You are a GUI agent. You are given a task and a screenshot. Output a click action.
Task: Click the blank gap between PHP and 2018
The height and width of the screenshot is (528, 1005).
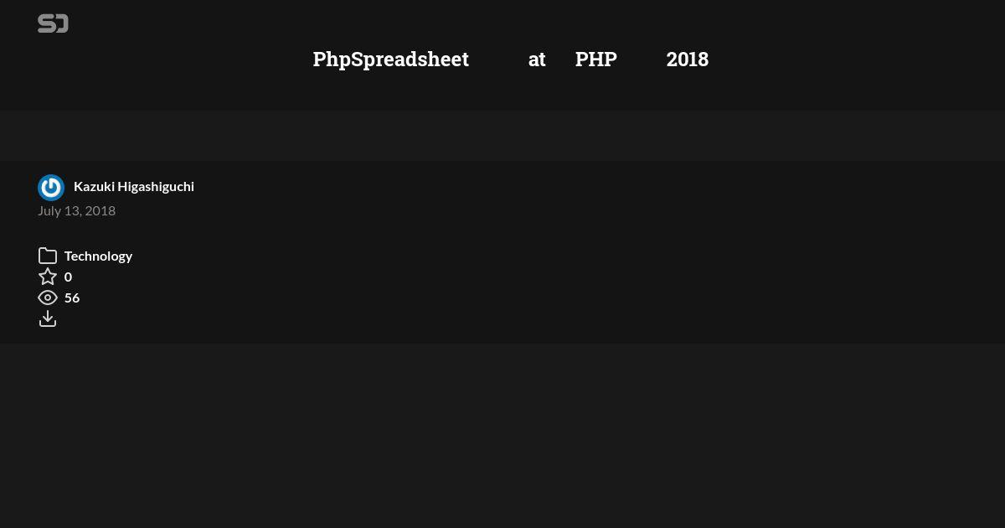pos(642,60)
